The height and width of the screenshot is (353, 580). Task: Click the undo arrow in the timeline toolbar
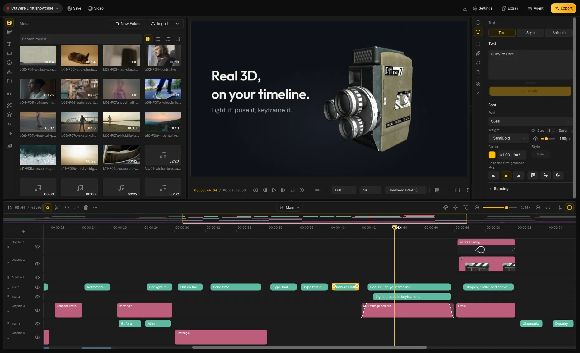pos(67,208)
